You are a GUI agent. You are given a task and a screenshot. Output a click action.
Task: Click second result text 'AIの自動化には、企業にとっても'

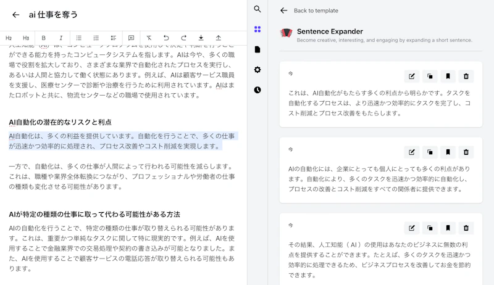pos(379,179)
